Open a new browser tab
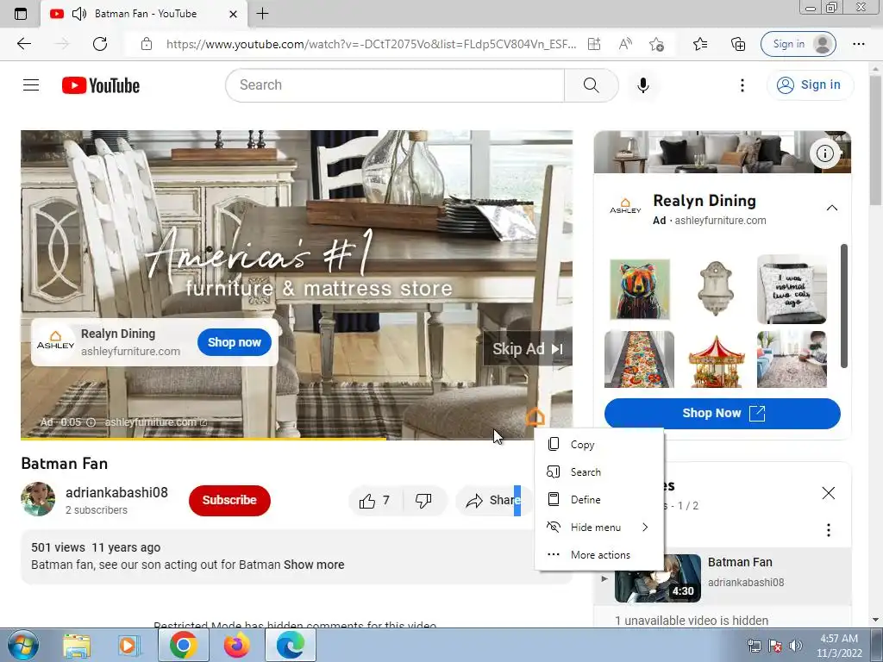Viewport: 883px width, 662px height. click(262, 14)
